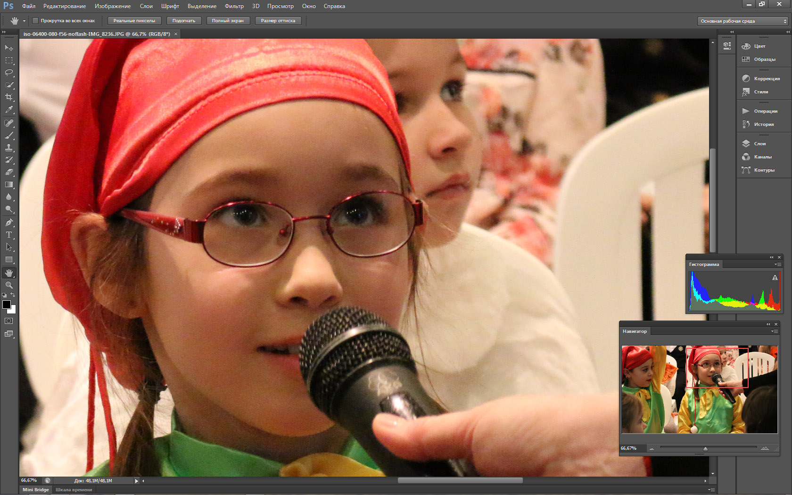The width and height of the screenshot is (792, 495).
Task: Open the Гистограмма panel menu
Action: pos(777,264)
